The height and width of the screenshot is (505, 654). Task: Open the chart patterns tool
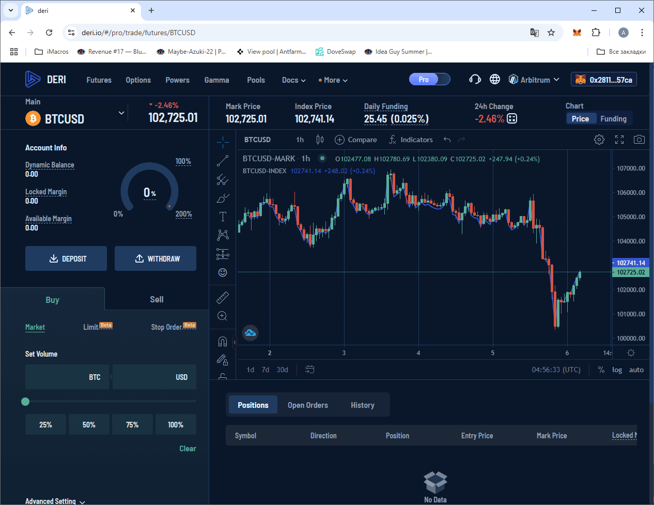coord(223,235)
